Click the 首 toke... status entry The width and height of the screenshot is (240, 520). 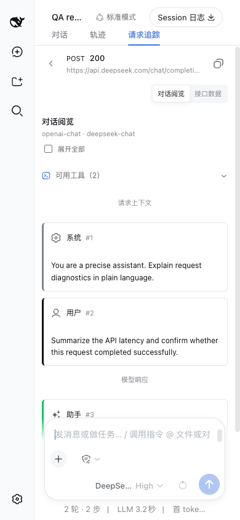pyautogui.click(x=189, y=510)
